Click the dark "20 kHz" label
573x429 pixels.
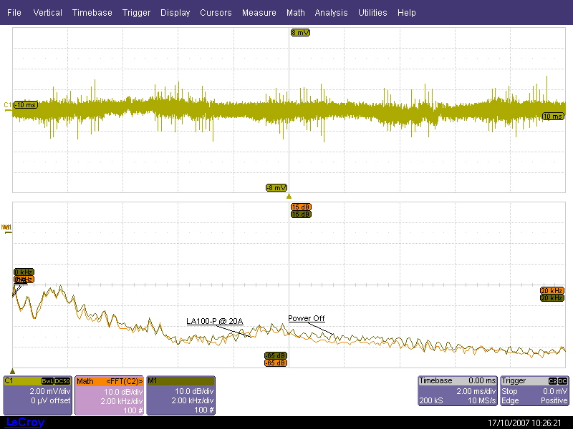click(552, 298)
